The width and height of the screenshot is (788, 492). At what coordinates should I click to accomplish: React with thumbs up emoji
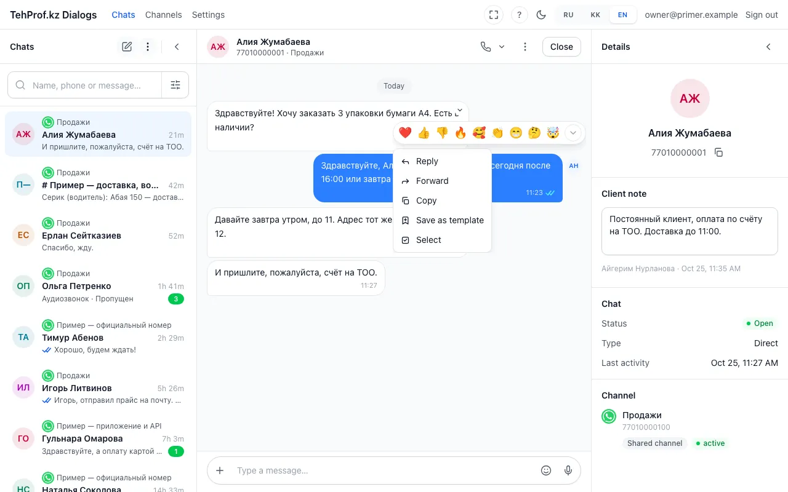424,132
